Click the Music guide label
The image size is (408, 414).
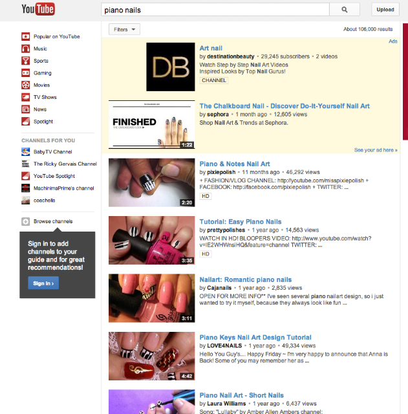[x=40, y=49]
